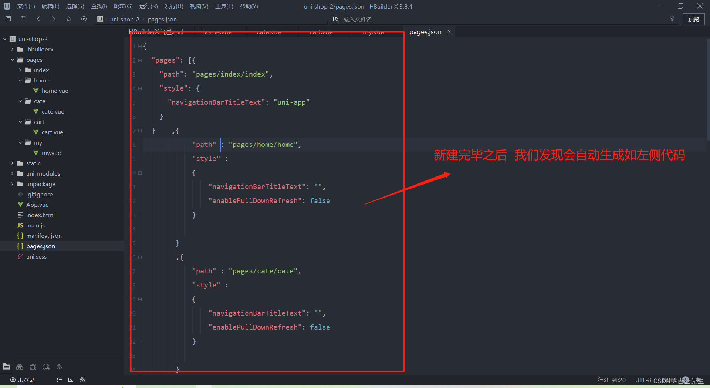Expand the static folder
The height and width of the screenshot is (388, 710).
click(12, 163)
